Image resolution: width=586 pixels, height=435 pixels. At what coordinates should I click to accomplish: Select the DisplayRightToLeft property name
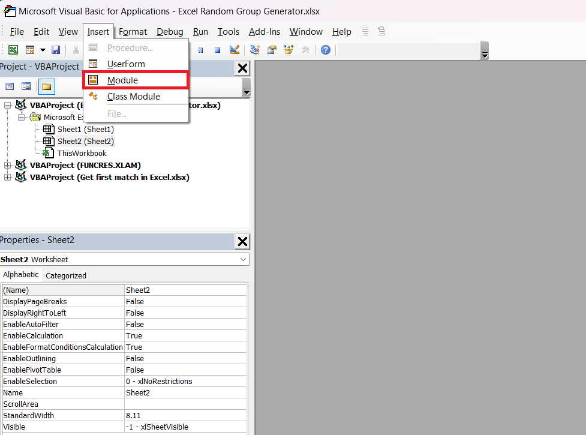tap(34, 313)
